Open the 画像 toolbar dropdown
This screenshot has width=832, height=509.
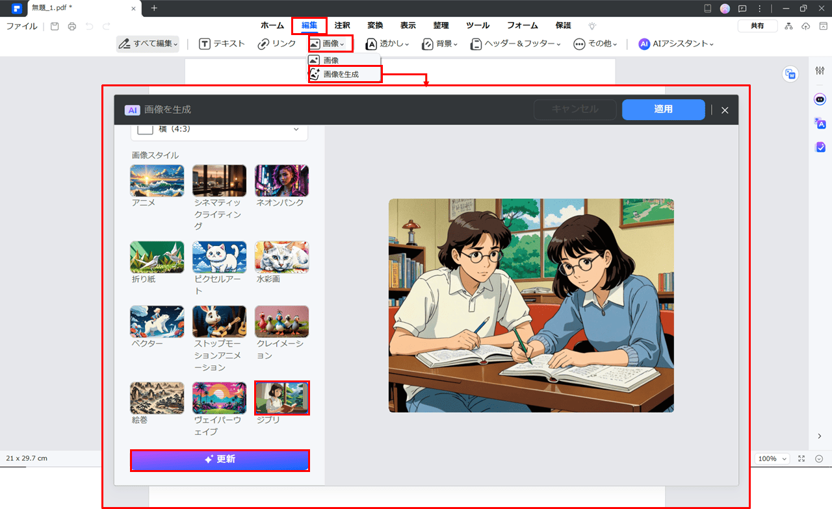click(x=330, y=43)
